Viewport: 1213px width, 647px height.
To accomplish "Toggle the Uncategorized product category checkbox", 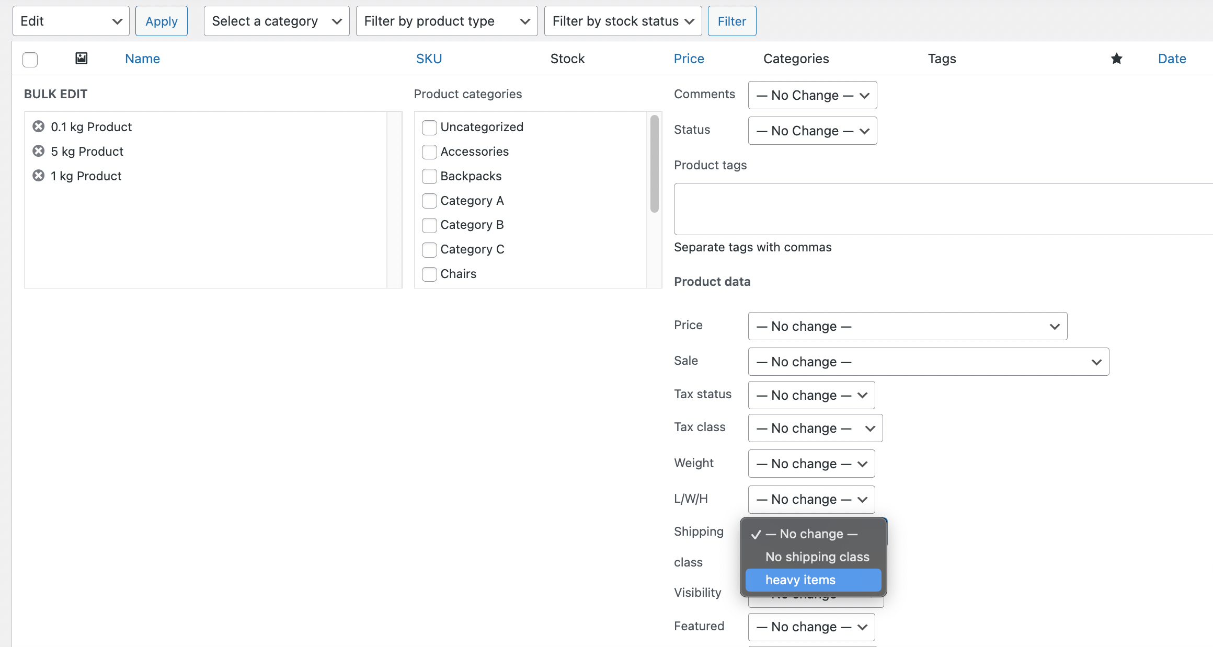I will (429, 126).
